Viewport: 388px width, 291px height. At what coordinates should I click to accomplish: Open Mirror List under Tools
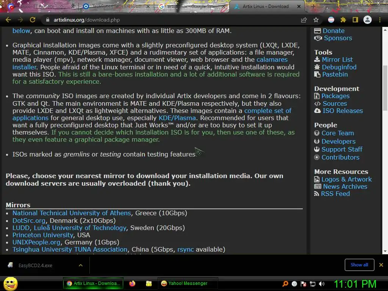tap(337, 59)
